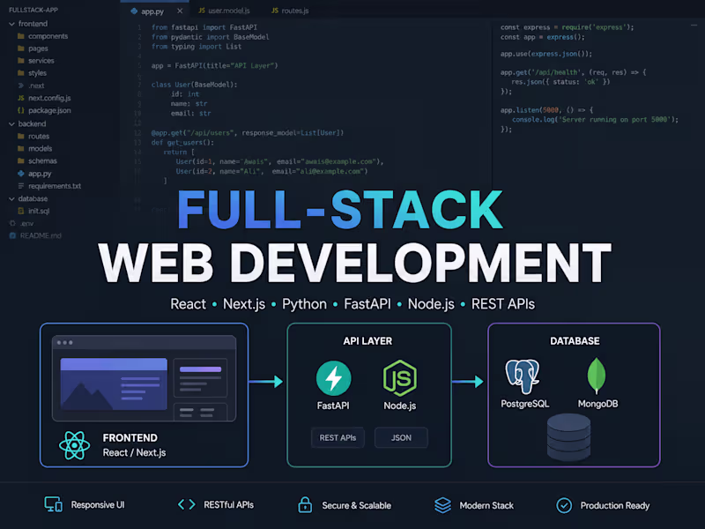Click the browser mockup thumbnail in Frontend card

click(x=144, y=379)
